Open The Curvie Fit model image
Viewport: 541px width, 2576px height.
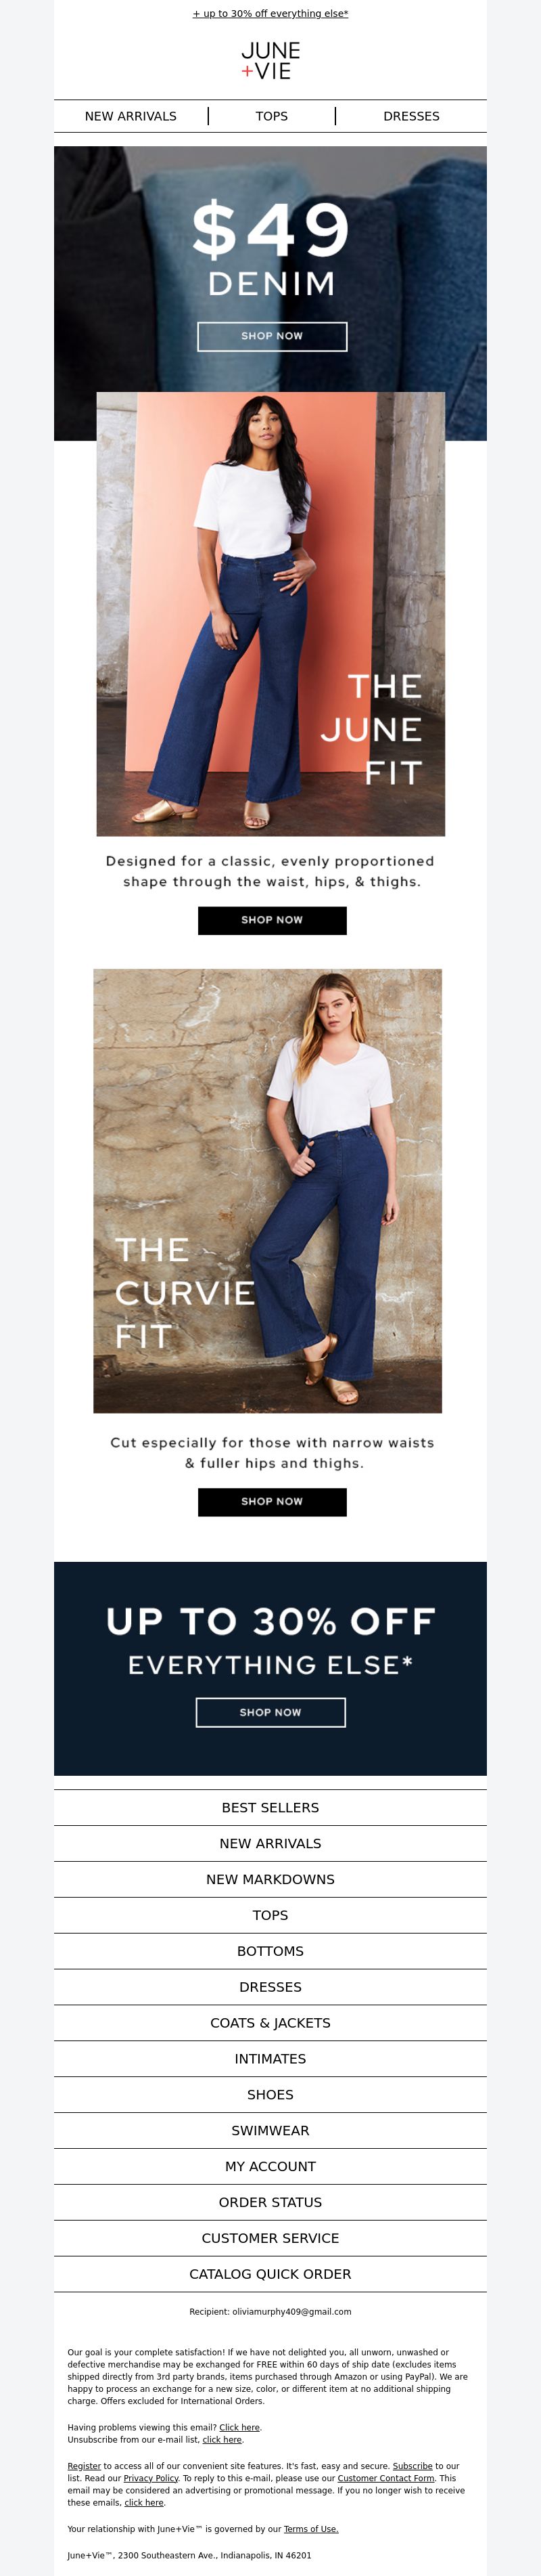pyautogui.click(x=268, y=1190)
